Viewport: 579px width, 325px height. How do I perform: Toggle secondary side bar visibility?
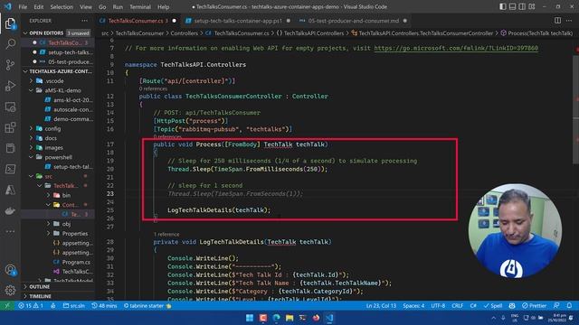(x=522, y=6)
